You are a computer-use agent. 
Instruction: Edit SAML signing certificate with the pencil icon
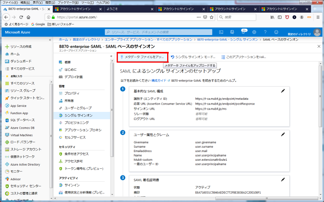click(283, 180)
